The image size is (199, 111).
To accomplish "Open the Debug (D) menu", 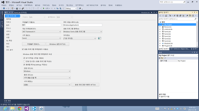I will click(x=46, y=5).
